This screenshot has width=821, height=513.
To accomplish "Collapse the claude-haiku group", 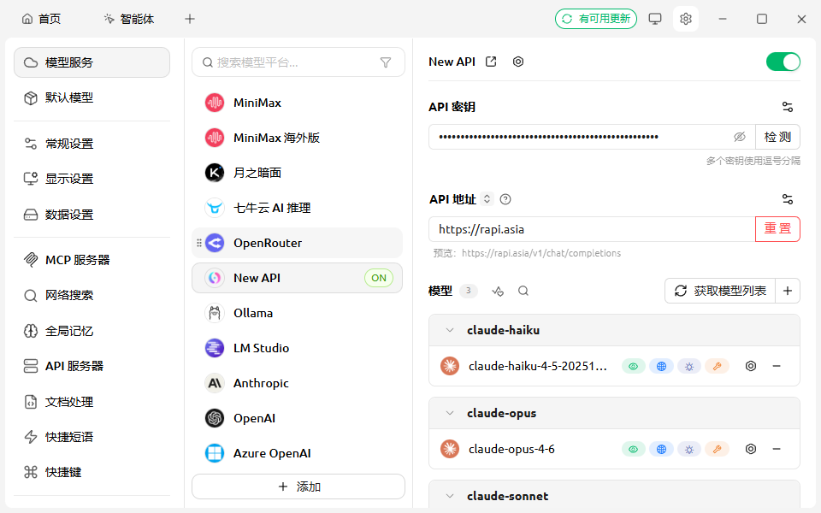I will [450, 330].
